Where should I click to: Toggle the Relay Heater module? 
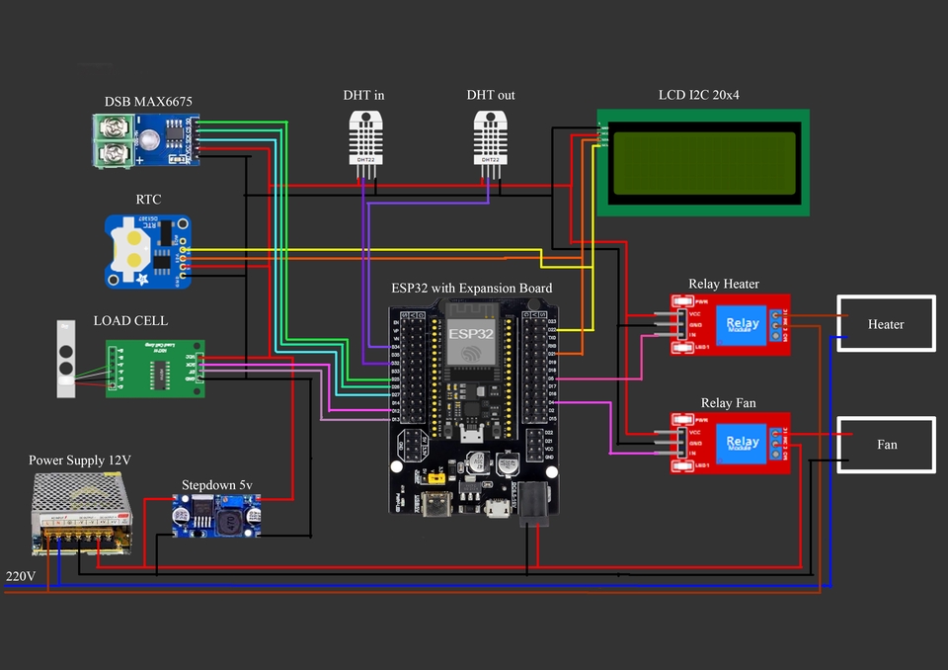tap(729, 324)
